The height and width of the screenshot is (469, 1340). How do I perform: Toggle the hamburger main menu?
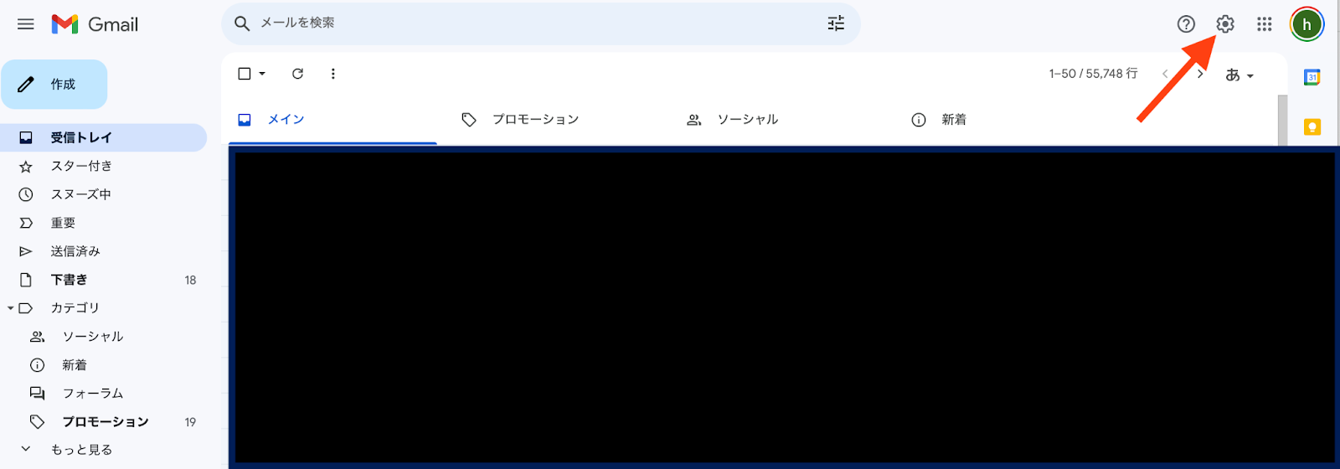click(x=26, y=24)
